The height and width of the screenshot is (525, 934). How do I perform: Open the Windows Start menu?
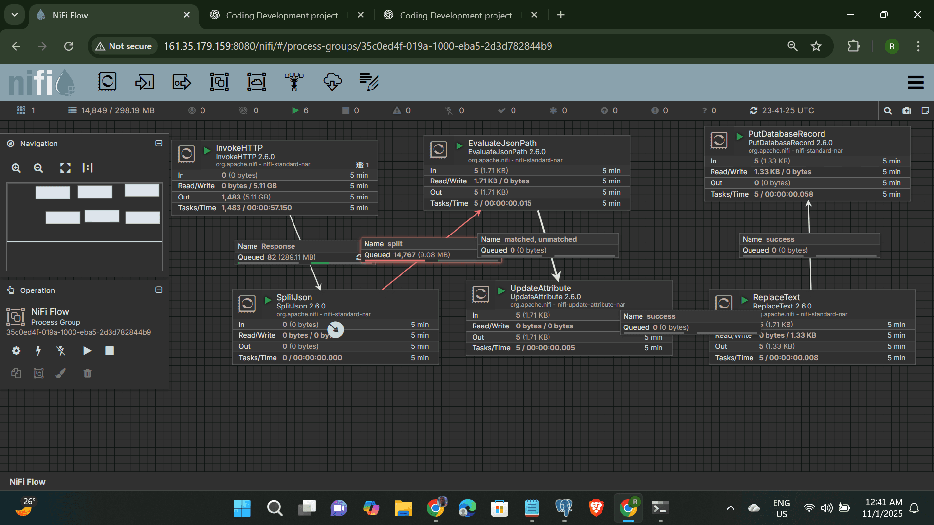click(242, 508)
